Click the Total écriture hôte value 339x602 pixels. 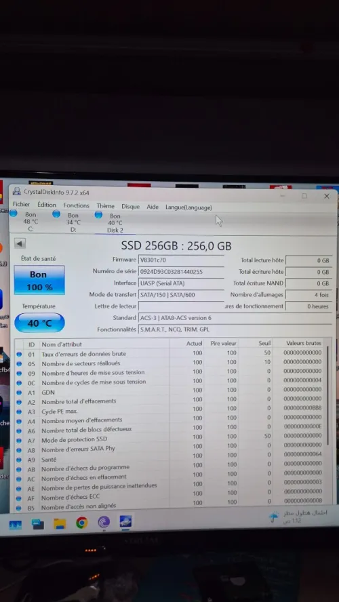coord(308,272)
